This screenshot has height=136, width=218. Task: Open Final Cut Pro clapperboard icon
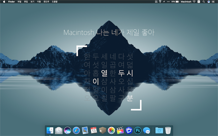coord(120,131)
